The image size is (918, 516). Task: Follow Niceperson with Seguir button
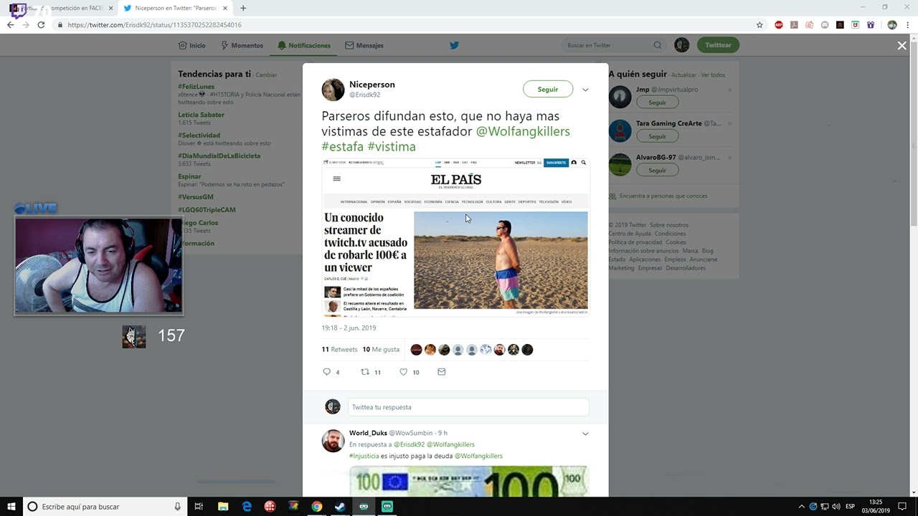(x=548, y=90)
